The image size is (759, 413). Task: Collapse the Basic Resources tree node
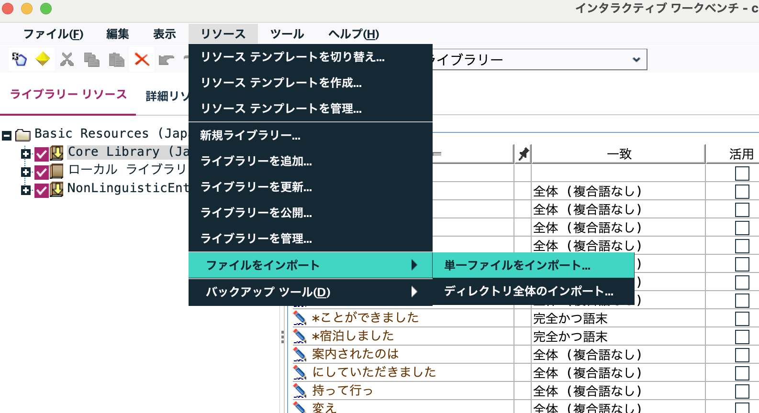(7, 136)
